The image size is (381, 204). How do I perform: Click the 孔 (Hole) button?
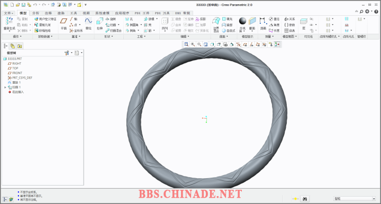[x=129, y=19]
